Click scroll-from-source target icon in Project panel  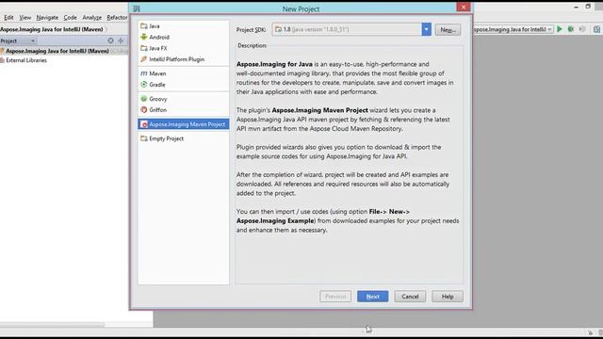coord(111,40)
